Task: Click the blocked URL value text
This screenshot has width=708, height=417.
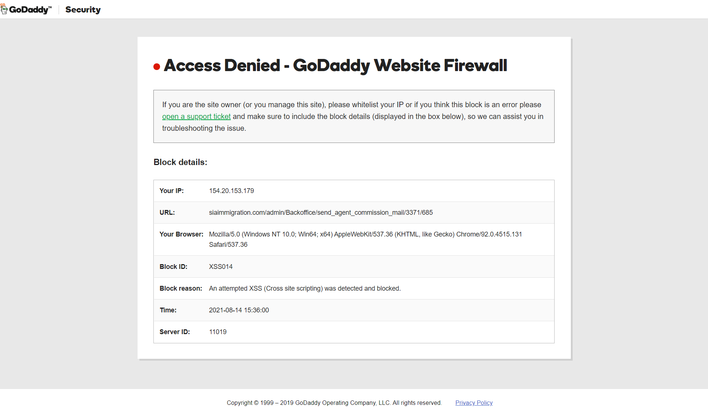Action: 321,213
